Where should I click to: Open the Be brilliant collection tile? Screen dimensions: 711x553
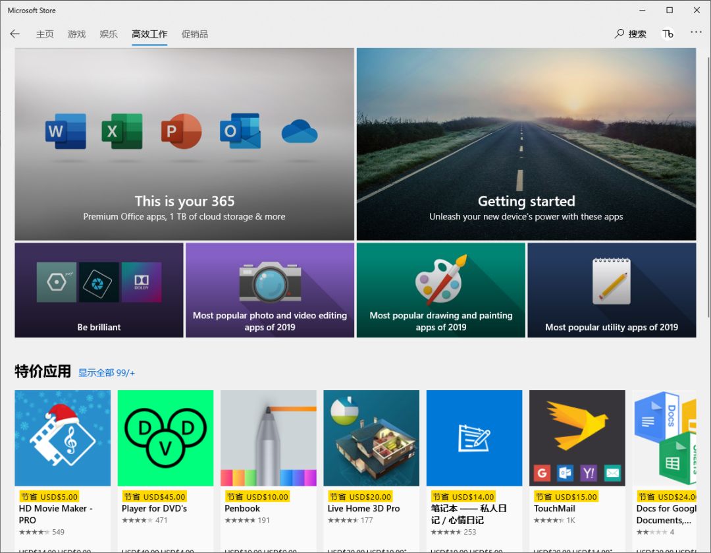pos(99,290)
